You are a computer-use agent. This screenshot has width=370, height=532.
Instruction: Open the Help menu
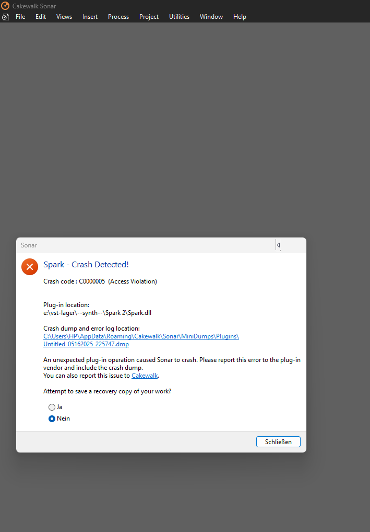tap(240, 17)
